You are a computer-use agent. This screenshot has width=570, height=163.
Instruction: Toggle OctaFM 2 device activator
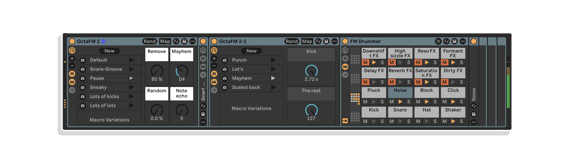(x=72, y=41)
